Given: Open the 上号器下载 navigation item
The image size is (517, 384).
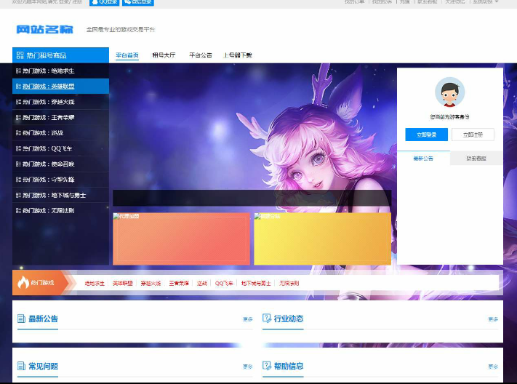Looking at the screenshot, I should [x=238, y=55].
